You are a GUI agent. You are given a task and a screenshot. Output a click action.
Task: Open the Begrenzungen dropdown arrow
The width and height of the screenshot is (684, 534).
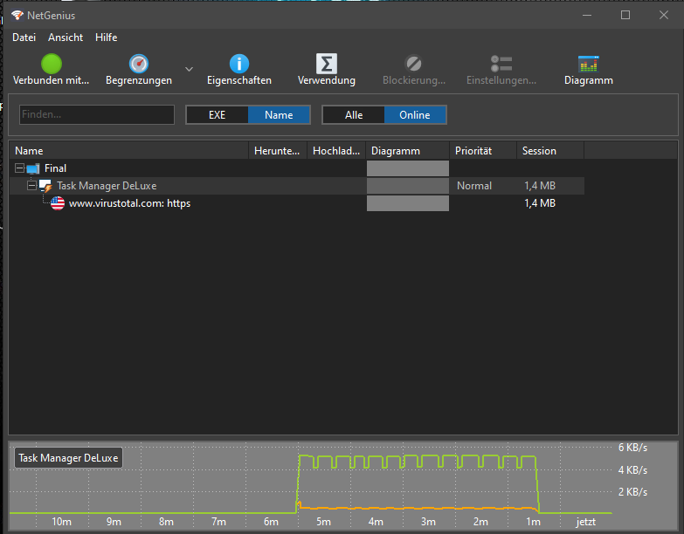point(189,69)
